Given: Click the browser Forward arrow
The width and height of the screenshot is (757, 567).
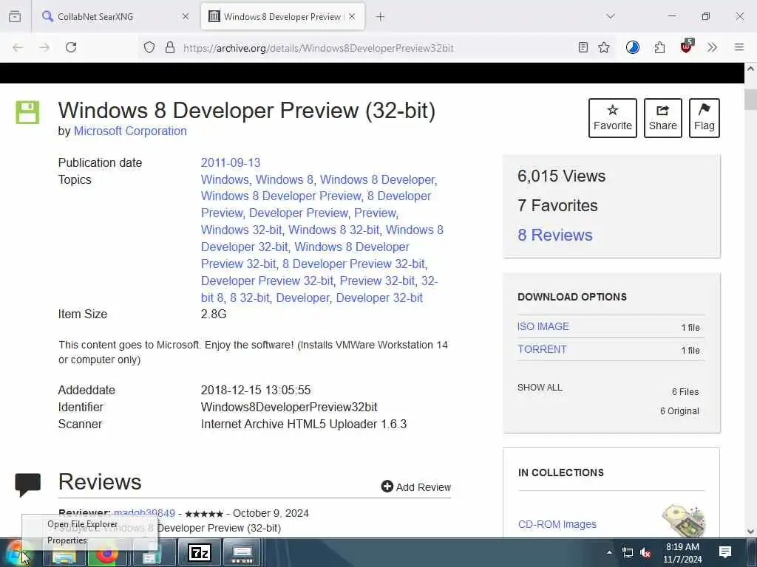Looking at the screenshot, I should tap(44, 47).
